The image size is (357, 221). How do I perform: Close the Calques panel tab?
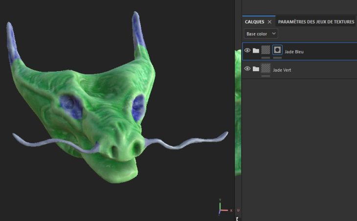coord(269,22)
